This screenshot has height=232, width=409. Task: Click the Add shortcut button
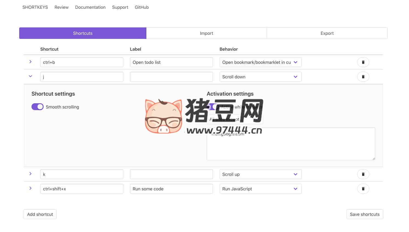[40, 214]
